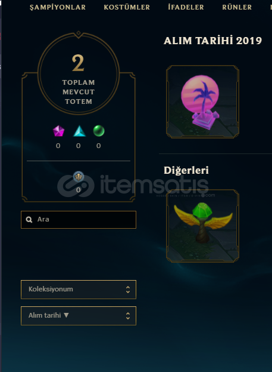Click the pink pentagon gem icon
Viewport: 272px width, 372px height.
pos(58,131)
